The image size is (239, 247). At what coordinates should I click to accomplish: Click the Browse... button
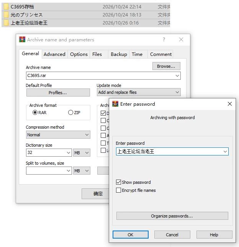pyautogui.click(x=166, y=66)
